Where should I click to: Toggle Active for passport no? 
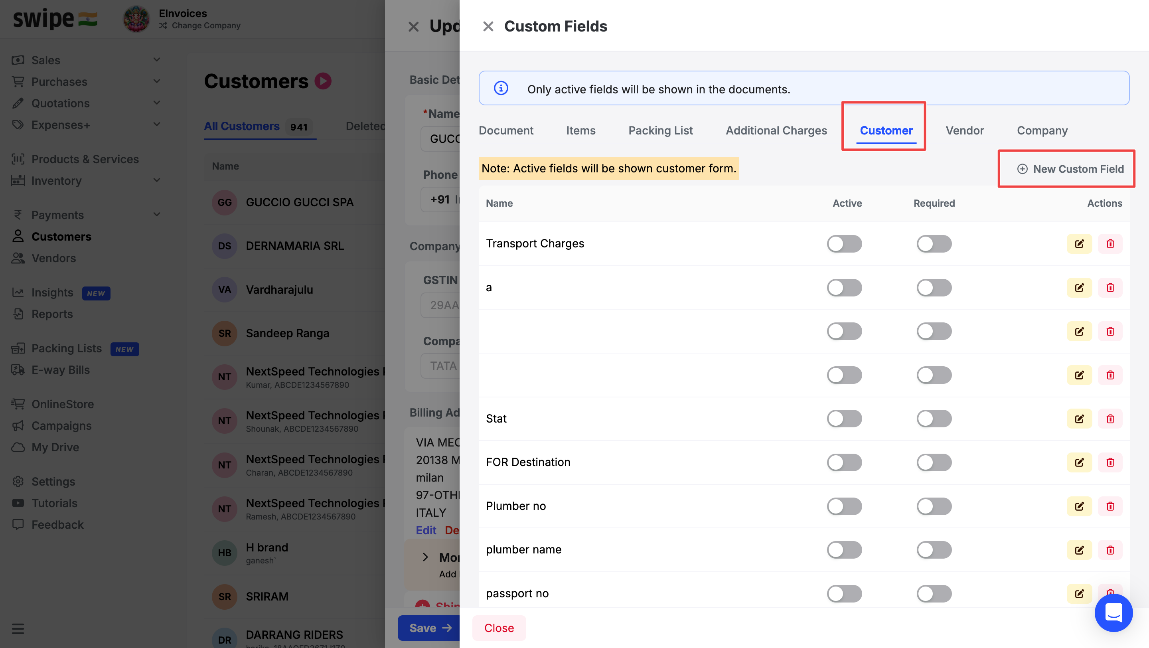(844, 594)
